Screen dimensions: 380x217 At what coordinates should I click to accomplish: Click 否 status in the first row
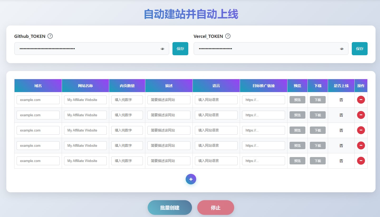coord(341,100)
